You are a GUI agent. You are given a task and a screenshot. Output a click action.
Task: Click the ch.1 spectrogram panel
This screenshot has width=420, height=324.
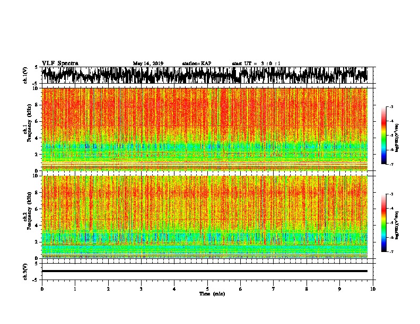tap(205, 129)
